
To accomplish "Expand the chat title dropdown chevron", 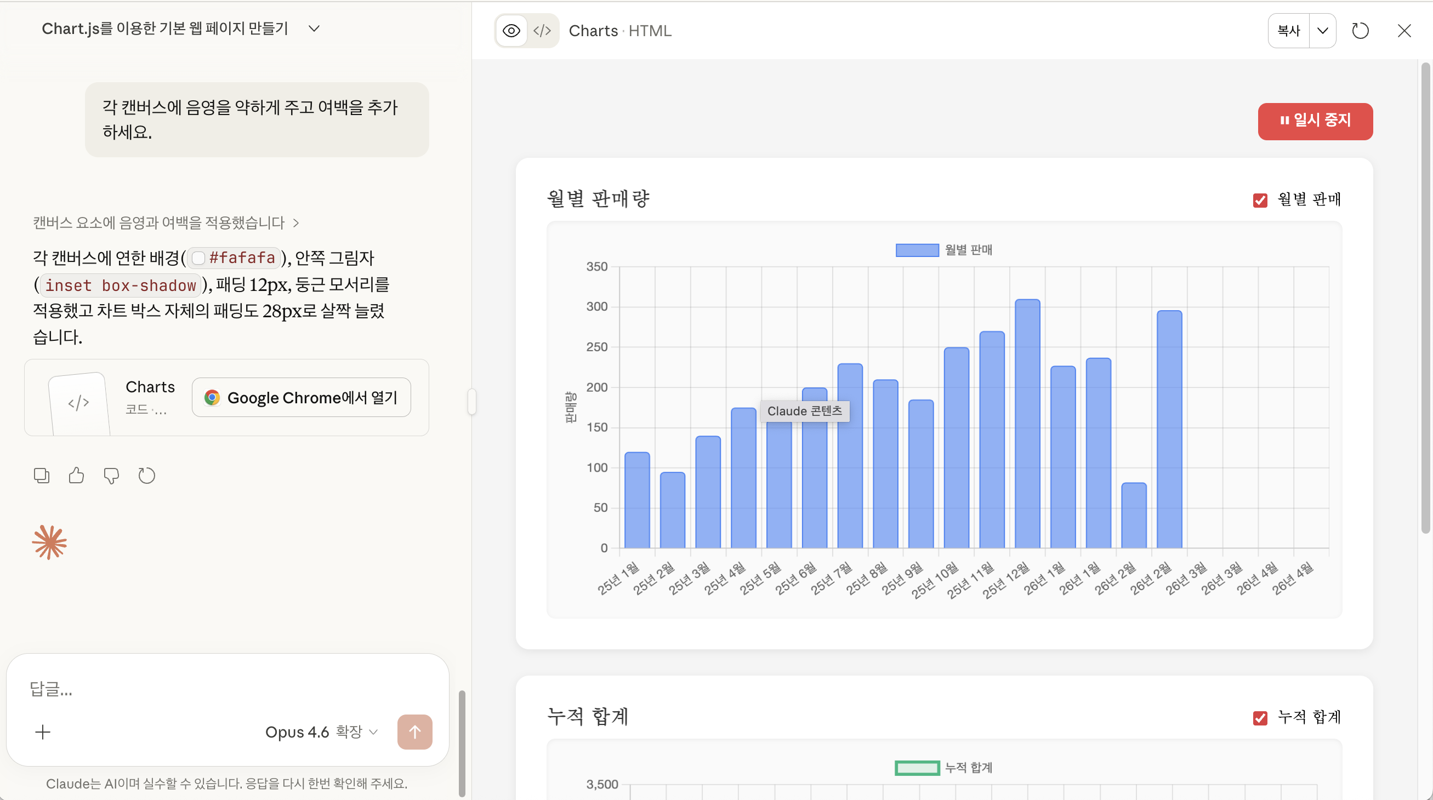I will pos(314,28).
